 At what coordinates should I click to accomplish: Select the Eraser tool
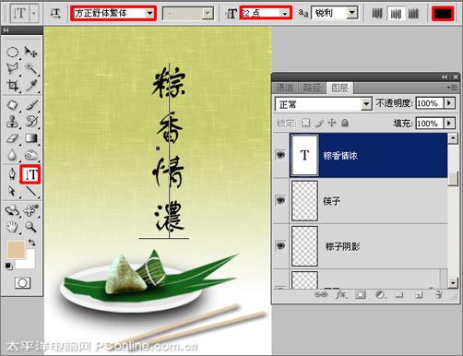12,138
